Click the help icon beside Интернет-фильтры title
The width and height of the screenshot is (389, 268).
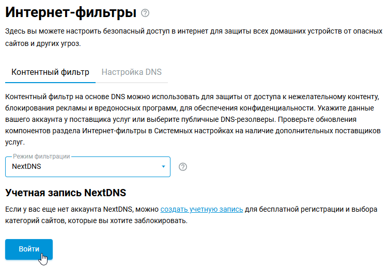145,13
